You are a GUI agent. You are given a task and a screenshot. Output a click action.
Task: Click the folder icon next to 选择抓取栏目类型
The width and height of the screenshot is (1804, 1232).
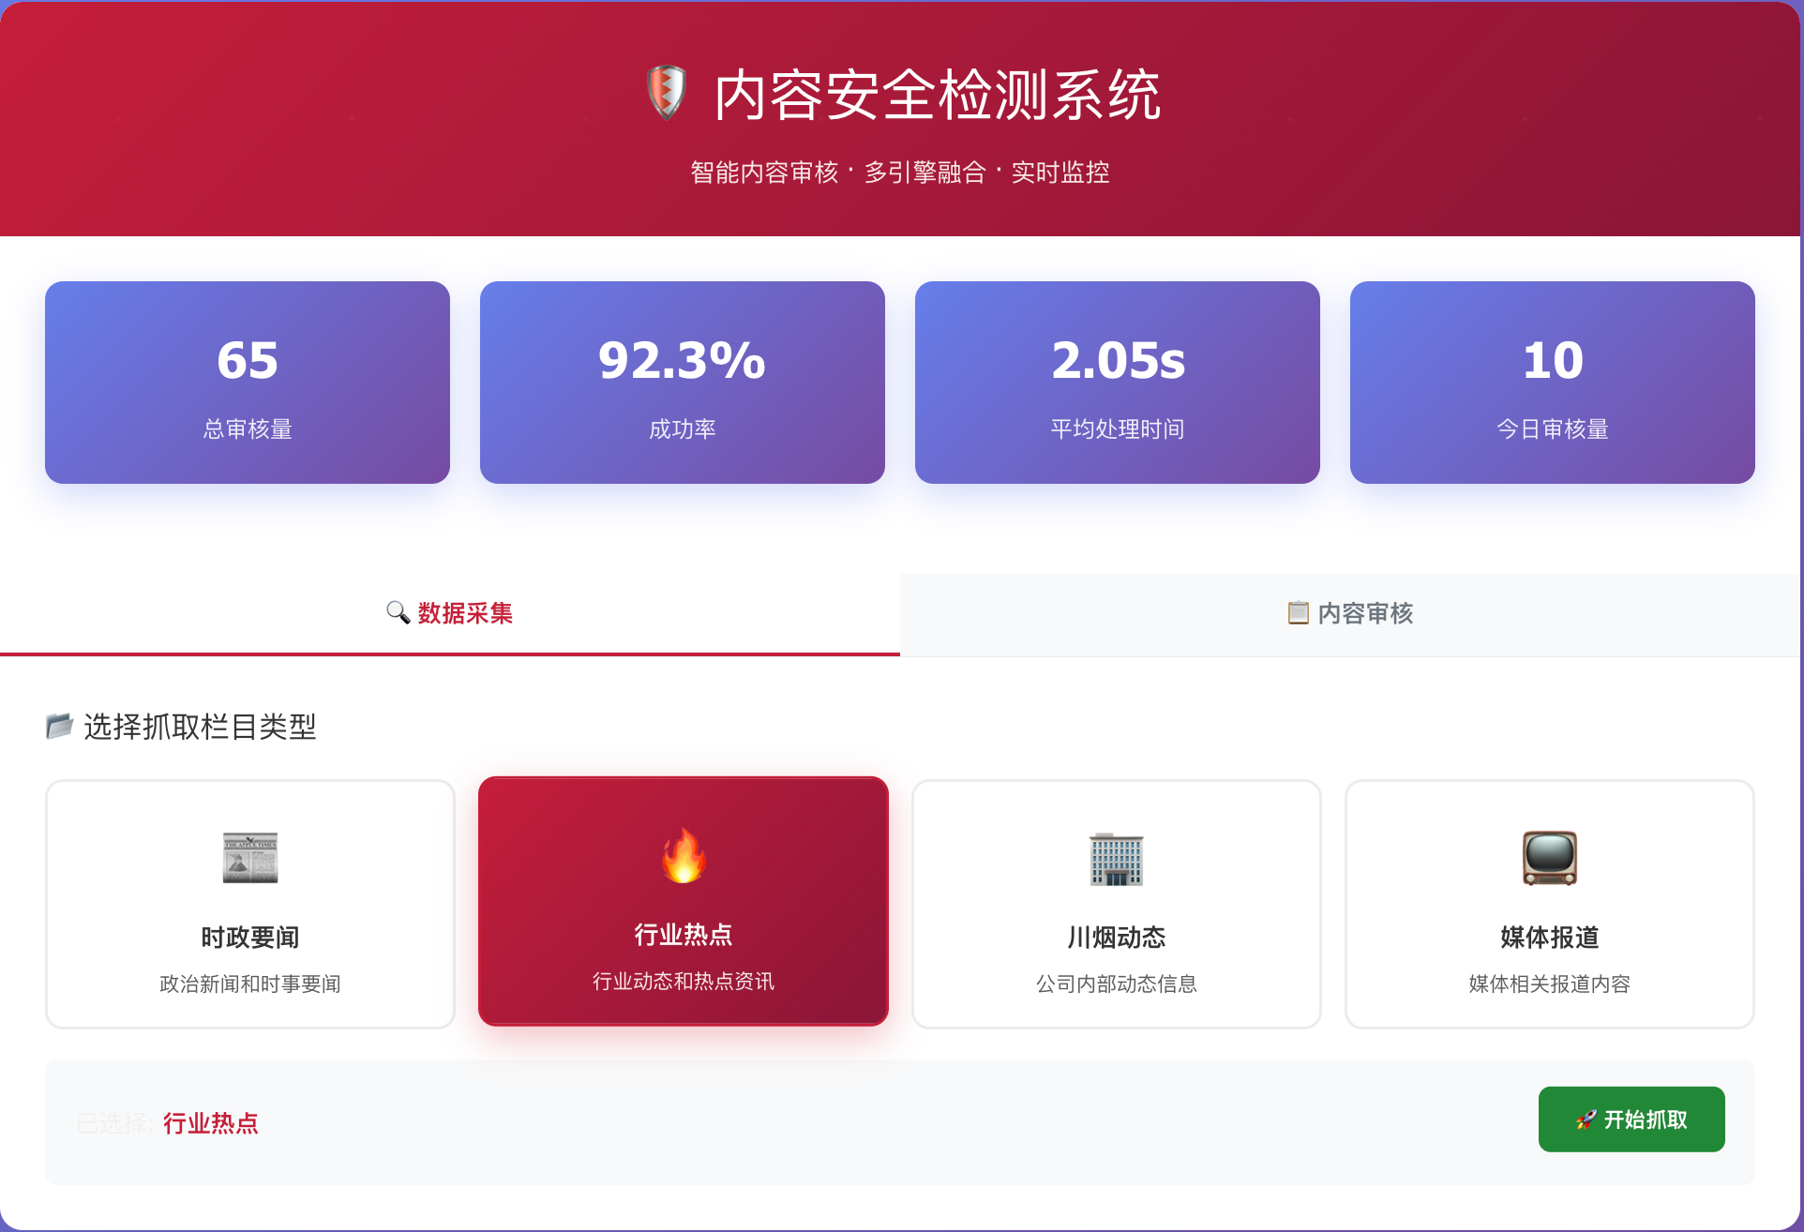(60, 726)
